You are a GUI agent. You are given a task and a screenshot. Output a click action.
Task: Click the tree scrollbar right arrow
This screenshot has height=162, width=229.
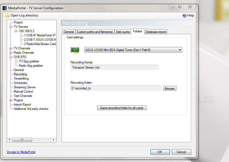click(x=54, y=140)
